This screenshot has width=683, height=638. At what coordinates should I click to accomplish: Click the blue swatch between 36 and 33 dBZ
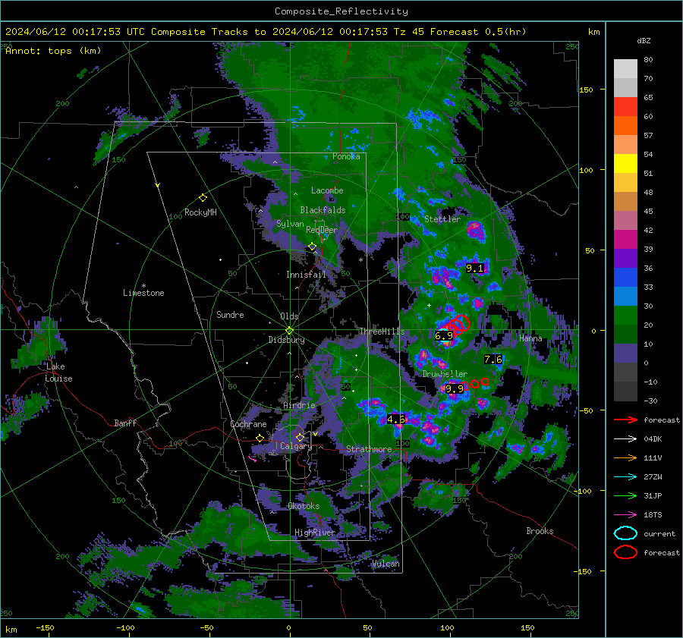[x=625, y=278]
